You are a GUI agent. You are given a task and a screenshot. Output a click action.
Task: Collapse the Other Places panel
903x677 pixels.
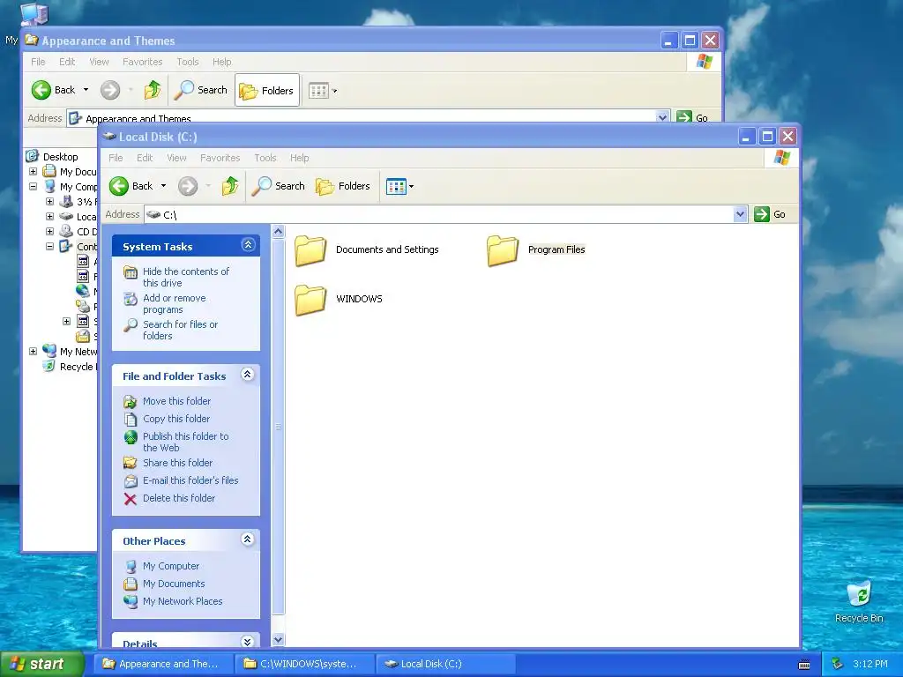(248, 539)
